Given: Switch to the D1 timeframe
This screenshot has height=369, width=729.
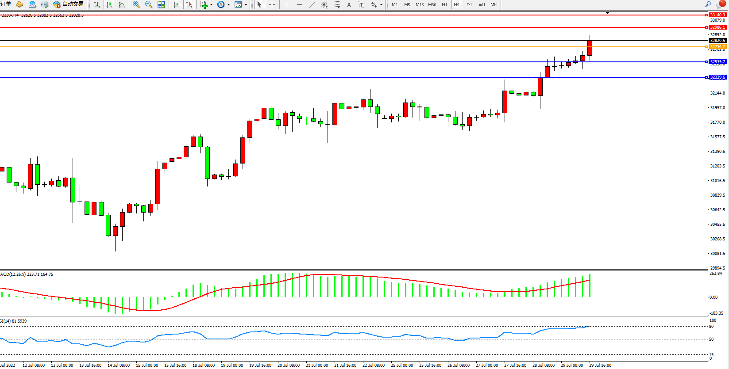Looking at the screenshot, I should click(469, 4).
